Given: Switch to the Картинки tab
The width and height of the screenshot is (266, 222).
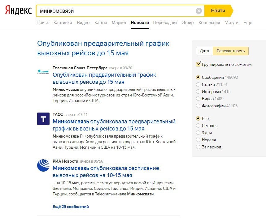Looking at the screenshot, I should [63, 23].
